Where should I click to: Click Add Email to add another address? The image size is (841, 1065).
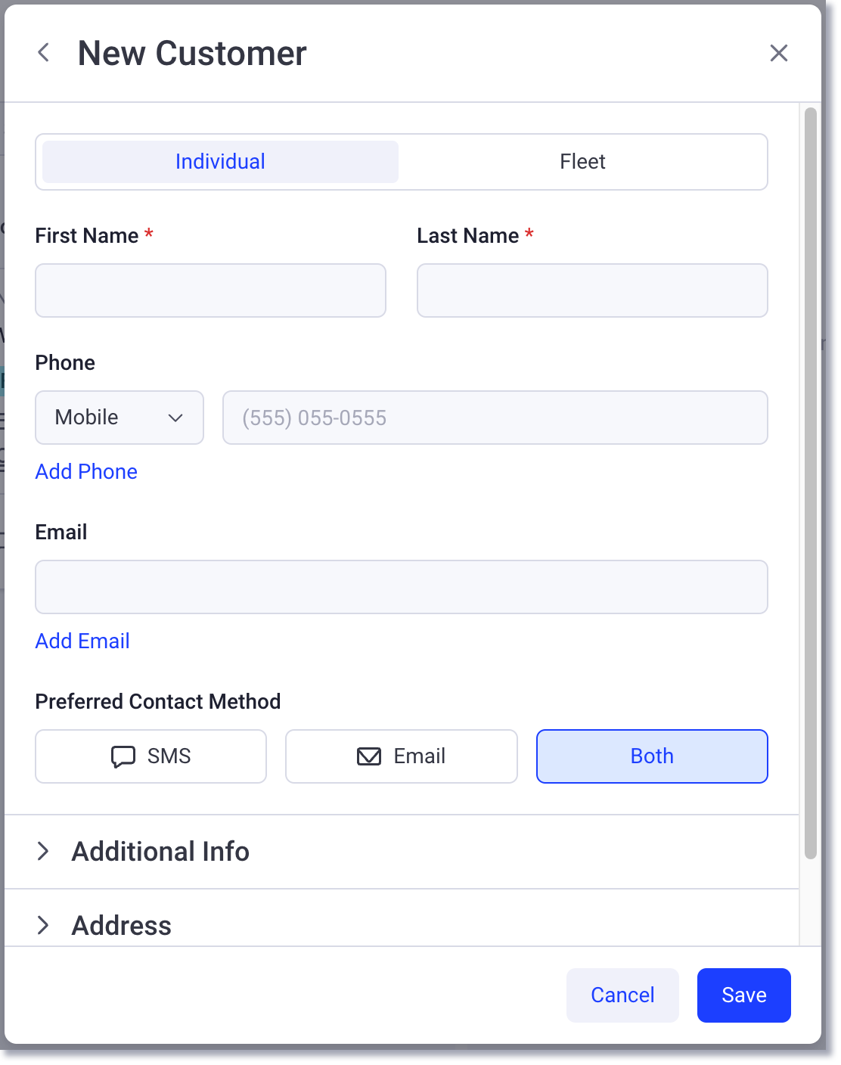(82, 641)
